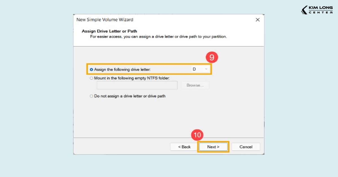Select 'Mount in the following empty NTFS folder' radio
The height and width of the screenshot is (177, 338).
click(91, 78)
